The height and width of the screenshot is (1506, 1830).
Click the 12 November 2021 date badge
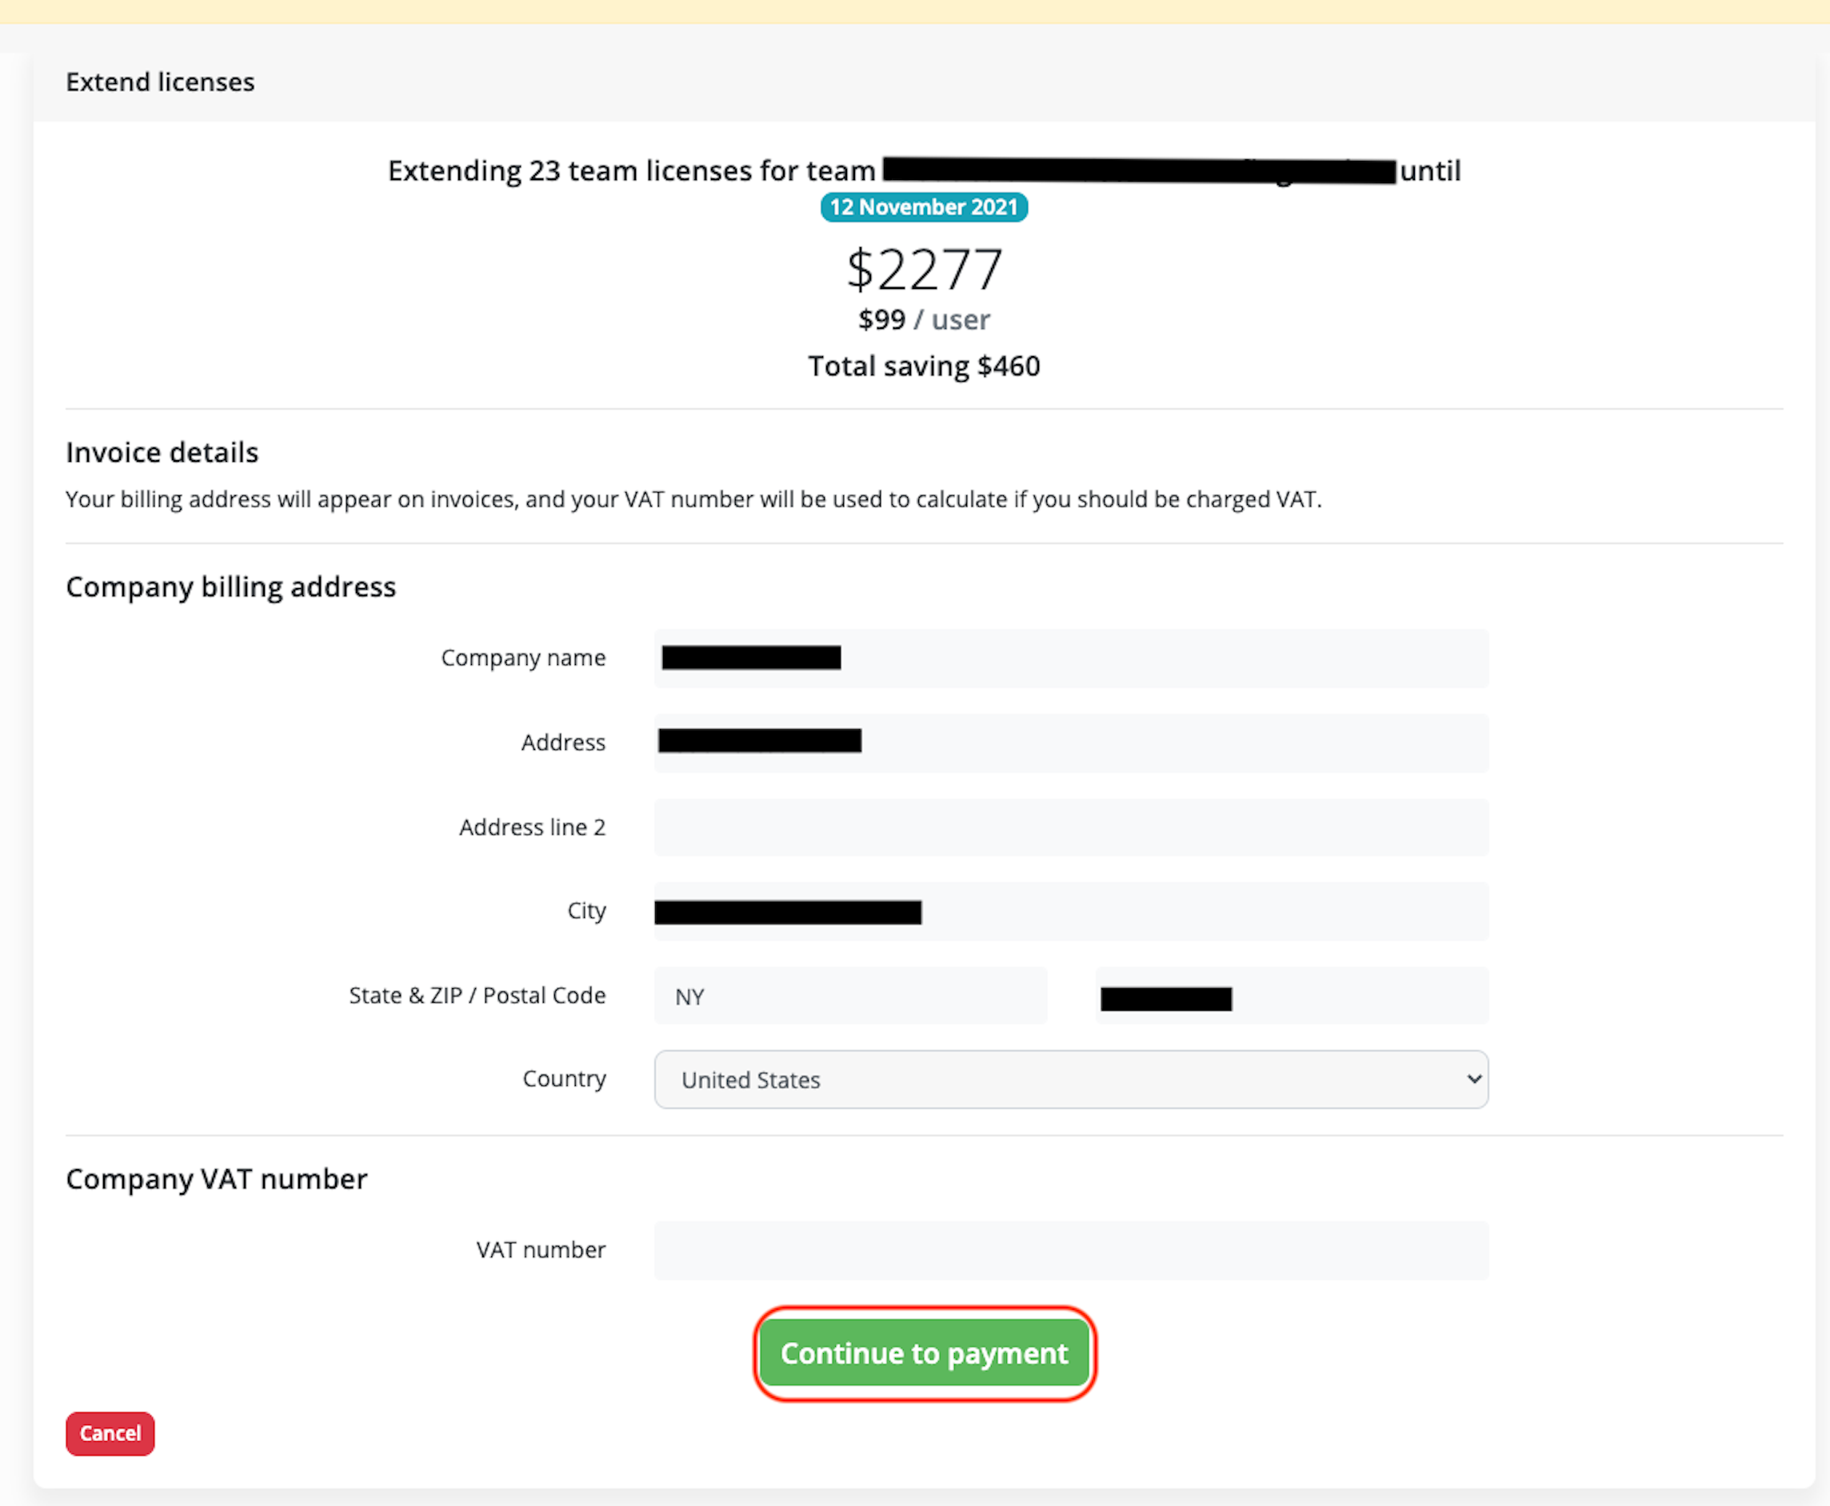[x=923, y=207]
